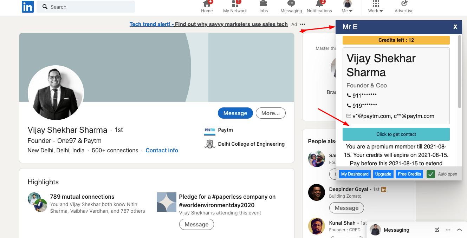
Task: Click the compose new message icon
Action: coord(437,230)
